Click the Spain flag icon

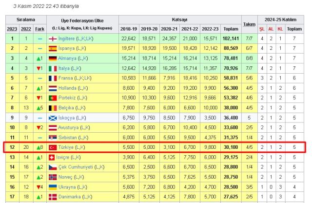pyautogui.click(x=53, y=48)
